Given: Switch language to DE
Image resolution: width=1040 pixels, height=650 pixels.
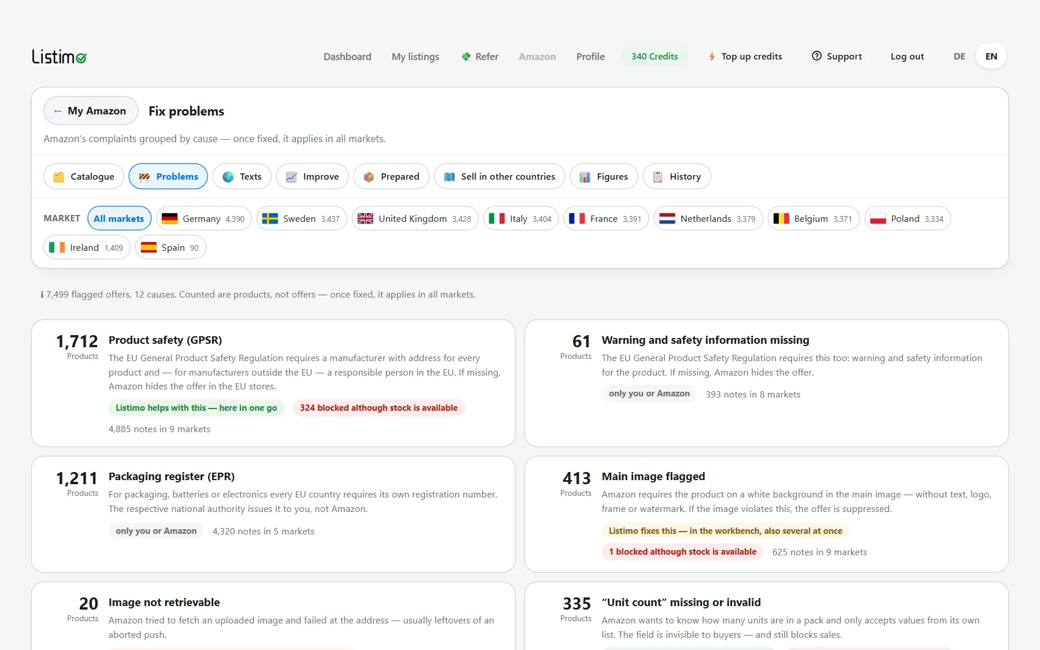Looking at the screenshot, I should coord(959,57).
